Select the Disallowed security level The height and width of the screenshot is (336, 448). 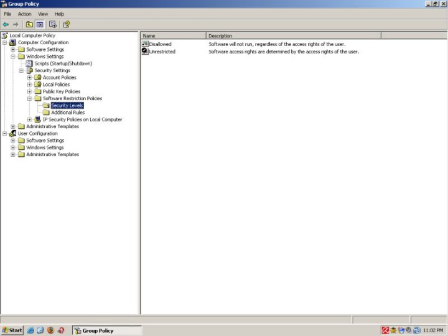[x=160, y=44]
